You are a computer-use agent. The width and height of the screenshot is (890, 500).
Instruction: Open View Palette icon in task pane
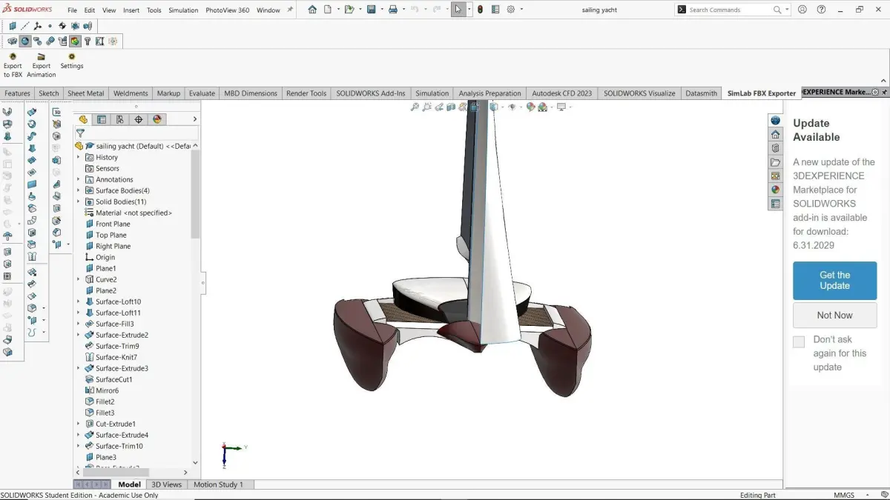pos(775,176)
